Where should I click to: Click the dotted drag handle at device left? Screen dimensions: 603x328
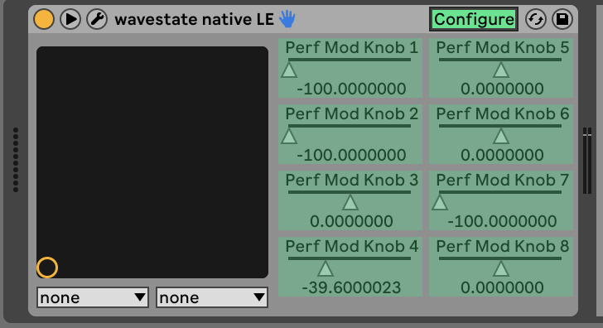[16, 160]
